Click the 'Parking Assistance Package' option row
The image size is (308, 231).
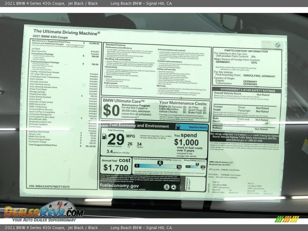[x=45, y=62]
